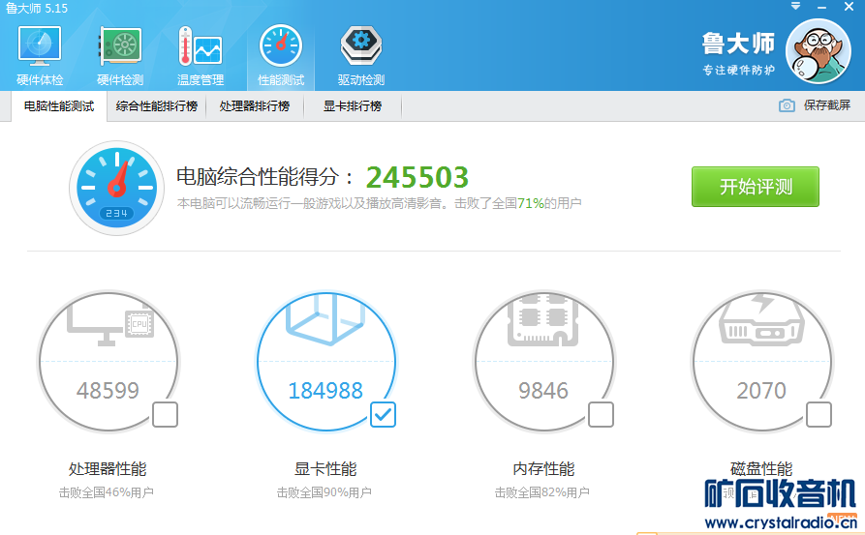Click the CPU monitor icon in processor circle
Screen dimensions: 865x535
[x=110, y=325]
